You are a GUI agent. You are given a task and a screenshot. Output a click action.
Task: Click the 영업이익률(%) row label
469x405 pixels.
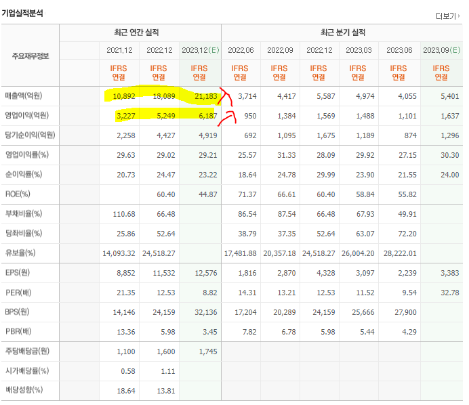pos(27,155)
